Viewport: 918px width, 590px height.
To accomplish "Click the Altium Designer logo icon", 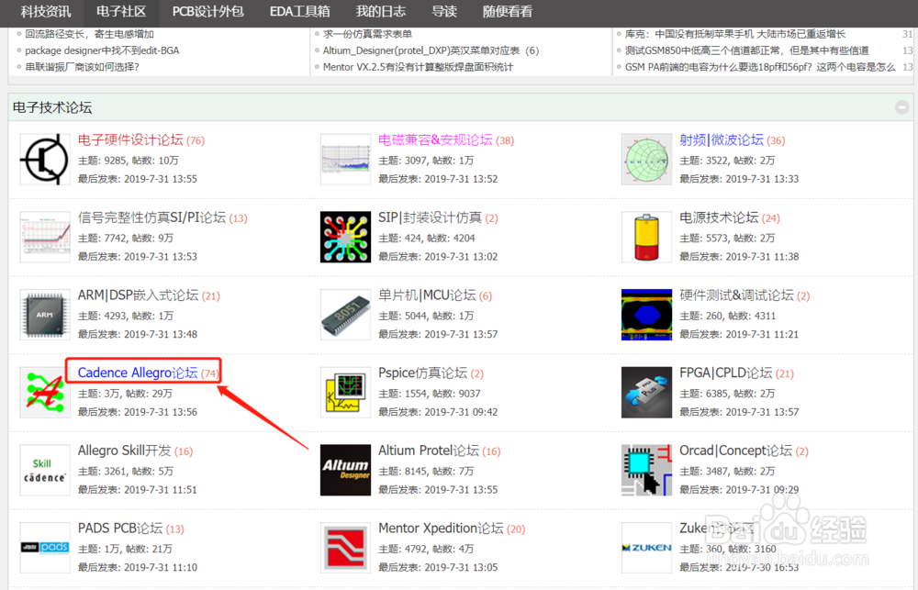I will pos(345,470).
